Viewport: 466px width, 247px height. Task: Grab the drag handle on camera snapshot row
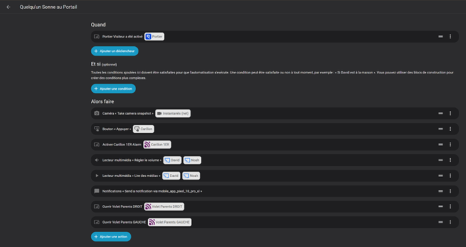440,113
